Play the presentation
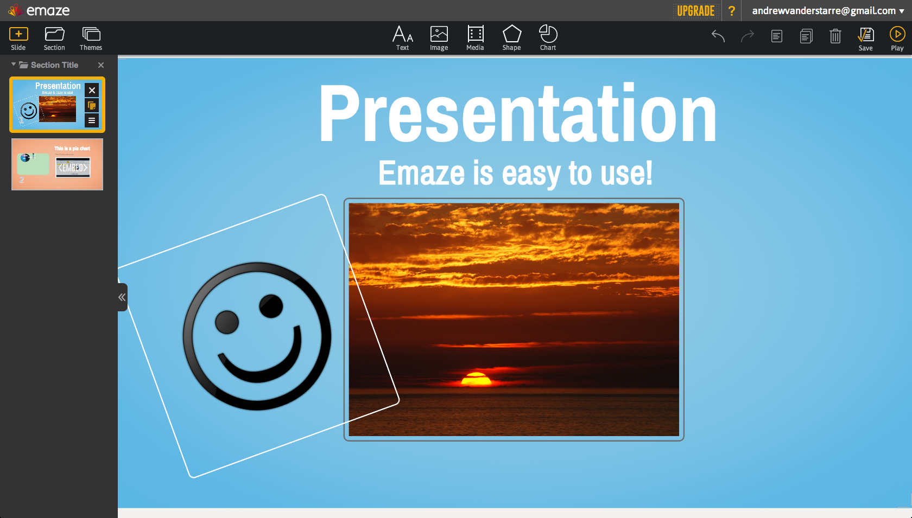 pos(897,39)
